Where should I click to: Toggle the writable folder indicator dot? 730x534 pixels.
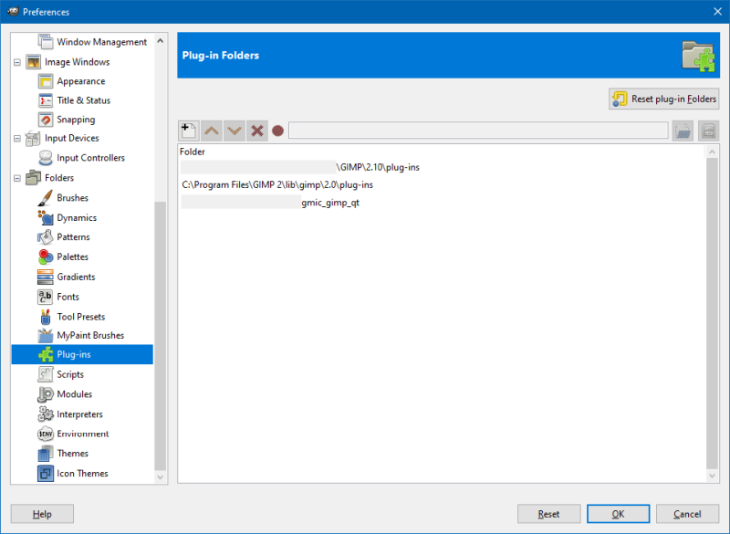point(279,130)
